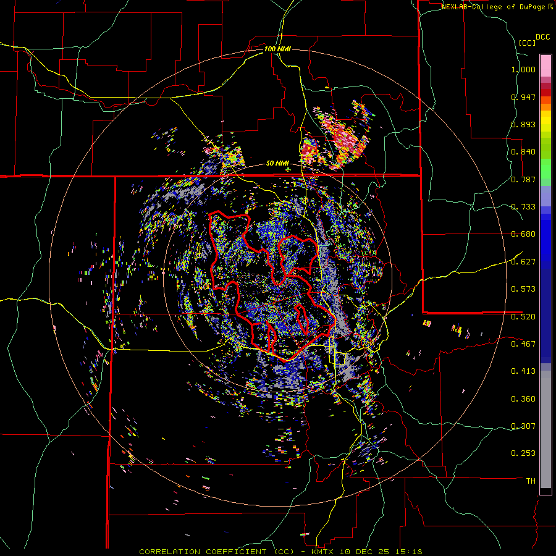556x556 pixels.
Task: Select the 0.627 legend value
Action: [x=523, y=262]
